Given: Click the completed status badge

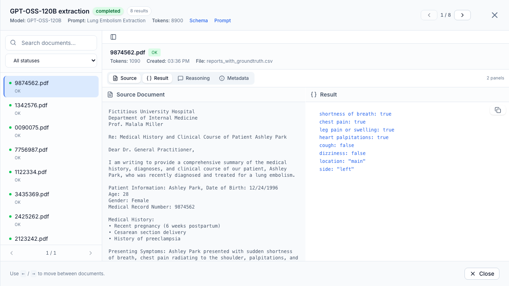Looking at the screenshot, I should point(108,11).
